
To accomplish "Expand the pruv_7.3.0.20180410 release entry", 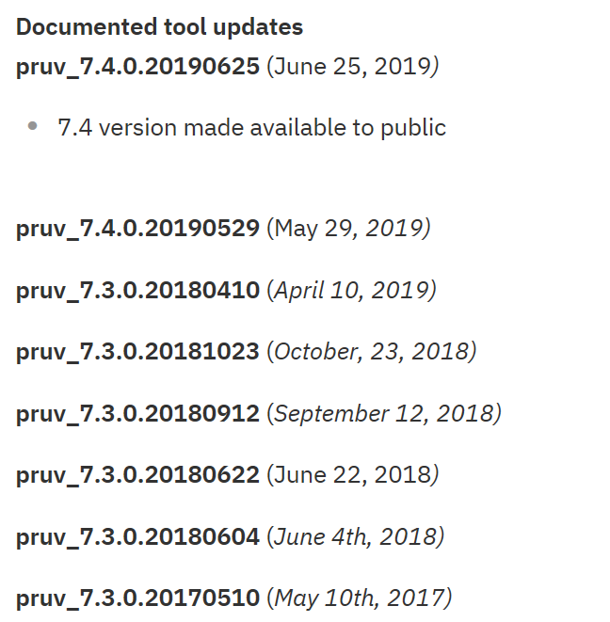I will (137, 290).
